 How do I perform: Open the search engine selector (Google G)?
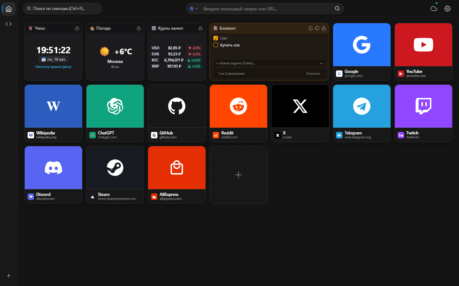click(194, 9)
